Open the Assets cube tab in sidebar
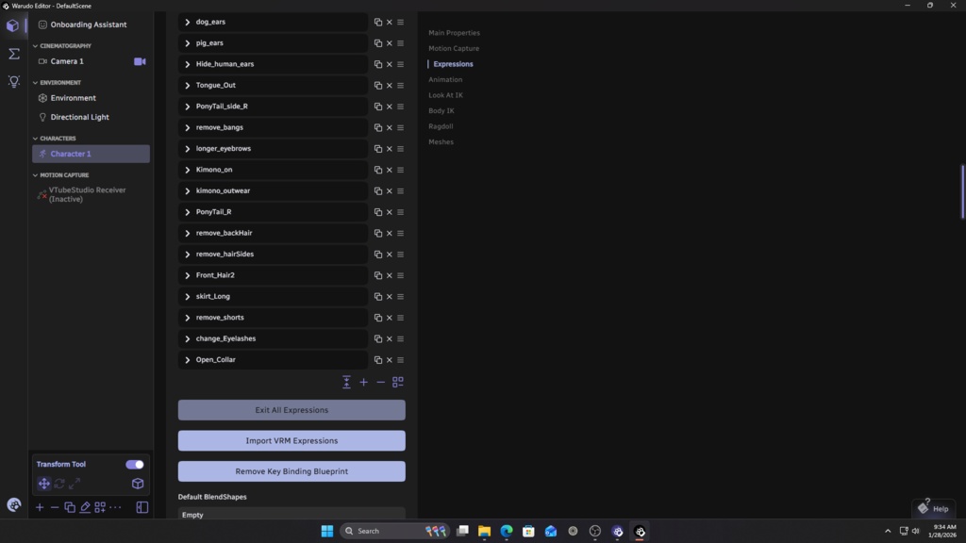Viewport: 966px width, 543px height. [12, 25]
